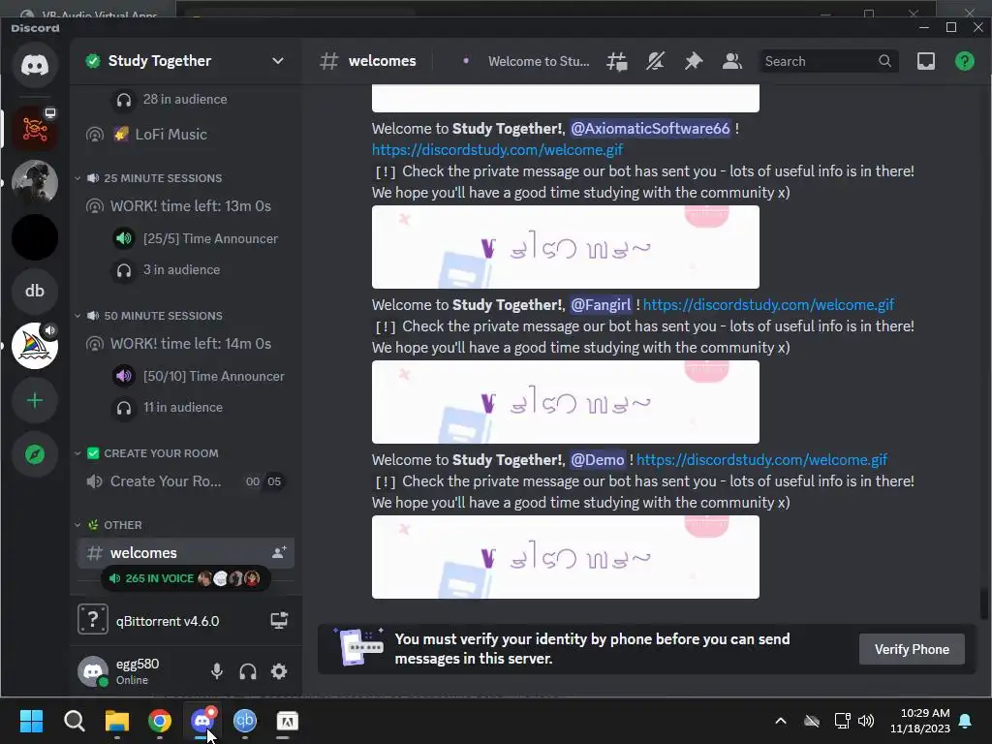Viewport: 992px width, 744px height.
Task: Create invite for welcomes channel
Action: (279, 552)
